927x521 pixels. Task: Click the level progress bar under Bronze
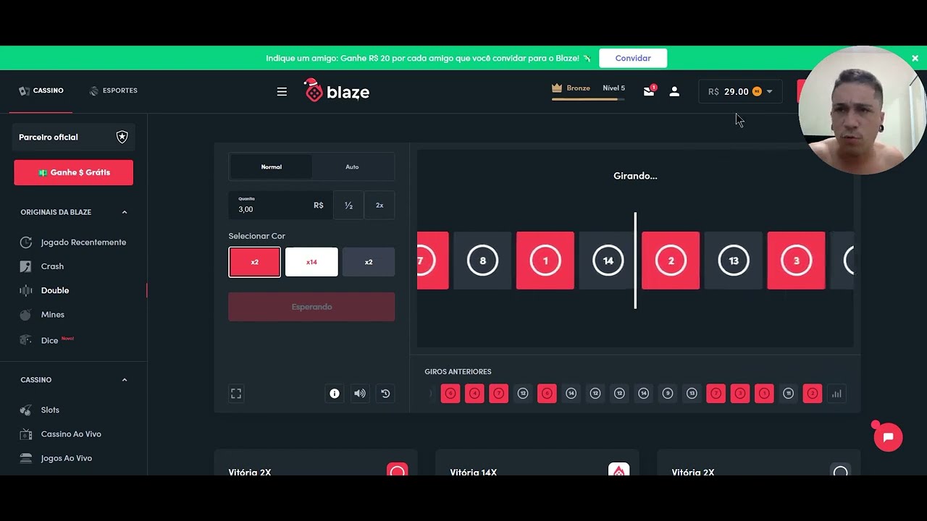tap(589, 99)
